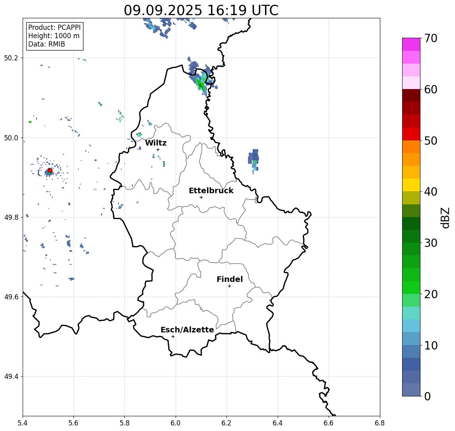Click the plus marker under Esch/Alzette
The height and width of the screenshot is (431, 455).
pyautogui.click(x=173, y=337)
